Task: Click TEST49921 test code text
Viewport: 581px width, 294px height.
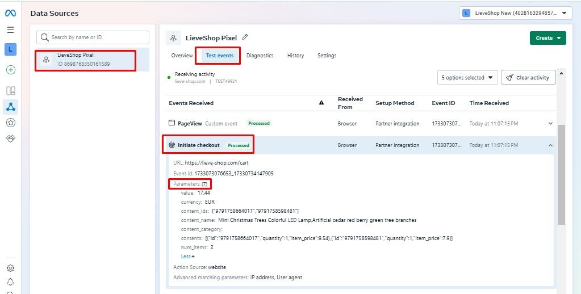Action: (x=226, y=81)
